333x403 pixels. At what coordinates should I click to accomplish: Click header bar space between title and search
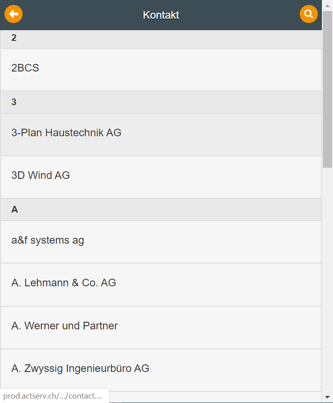(x=240, y=15)
